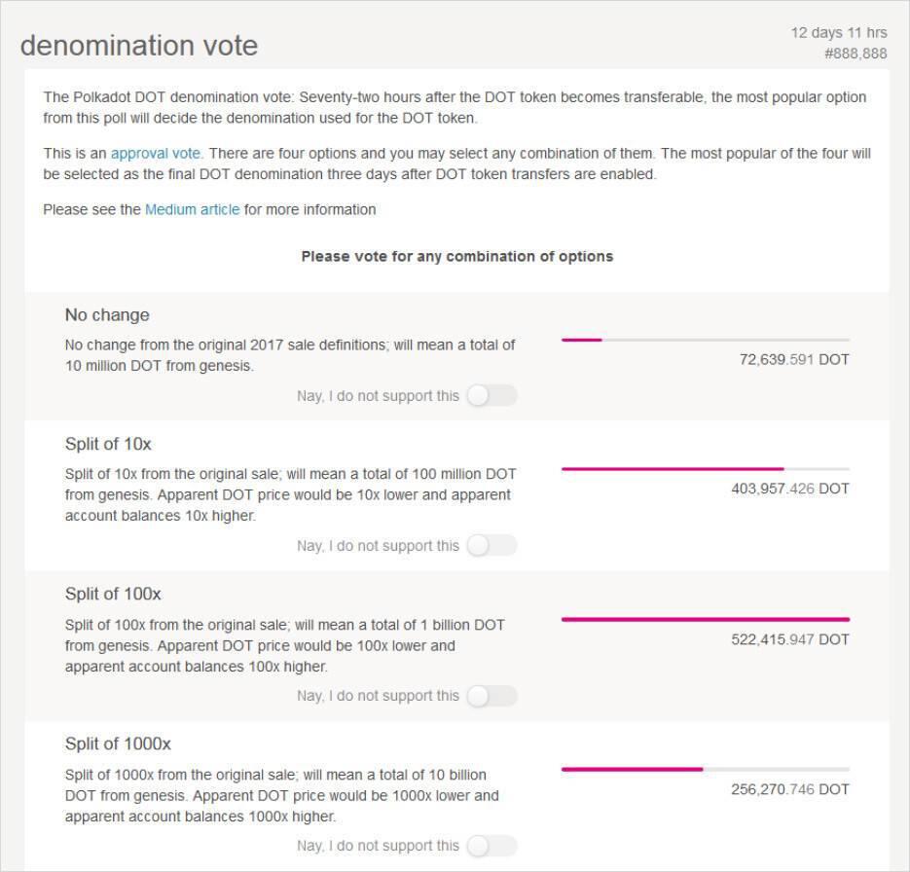Click the No change vote progress bar
Screen dimensions: 910x872
tap(705, 340)
